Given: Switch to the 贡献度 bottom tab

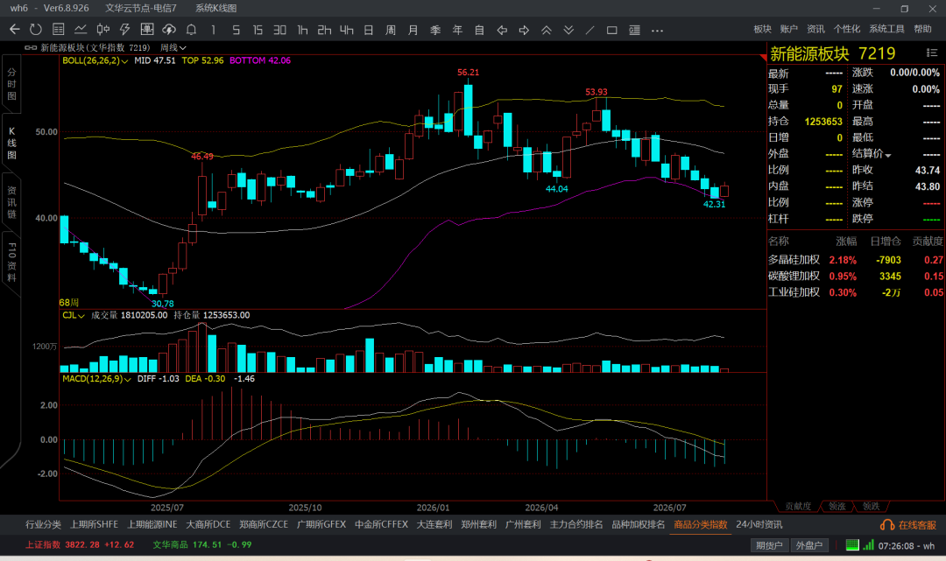Looking at the screenshot, I should pyautogui.click(x=798, y=506).
